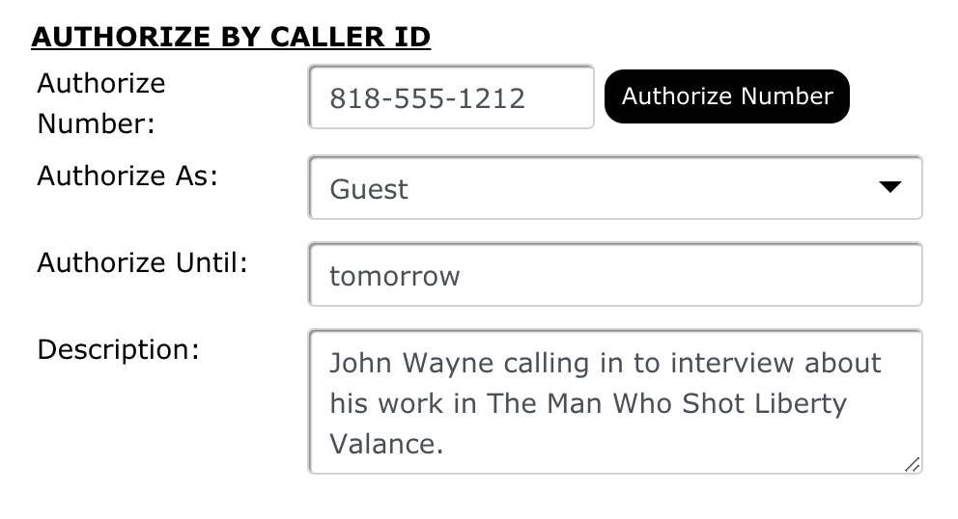Click the Authorize Number button
This screenshot has width=958, height=519.
[726, 96]
